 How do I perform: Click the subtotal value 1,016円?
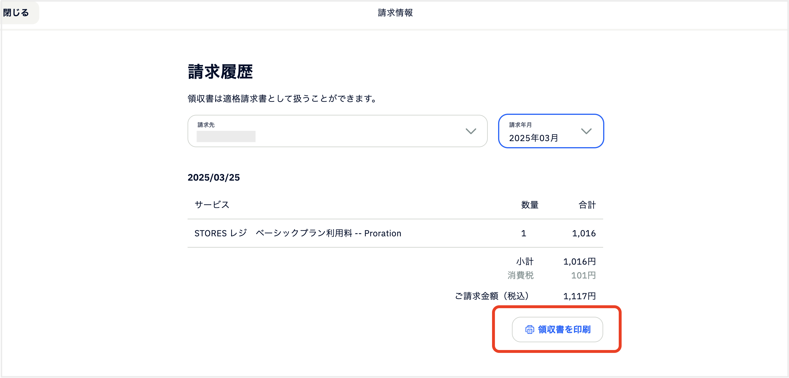coord(579,261)
